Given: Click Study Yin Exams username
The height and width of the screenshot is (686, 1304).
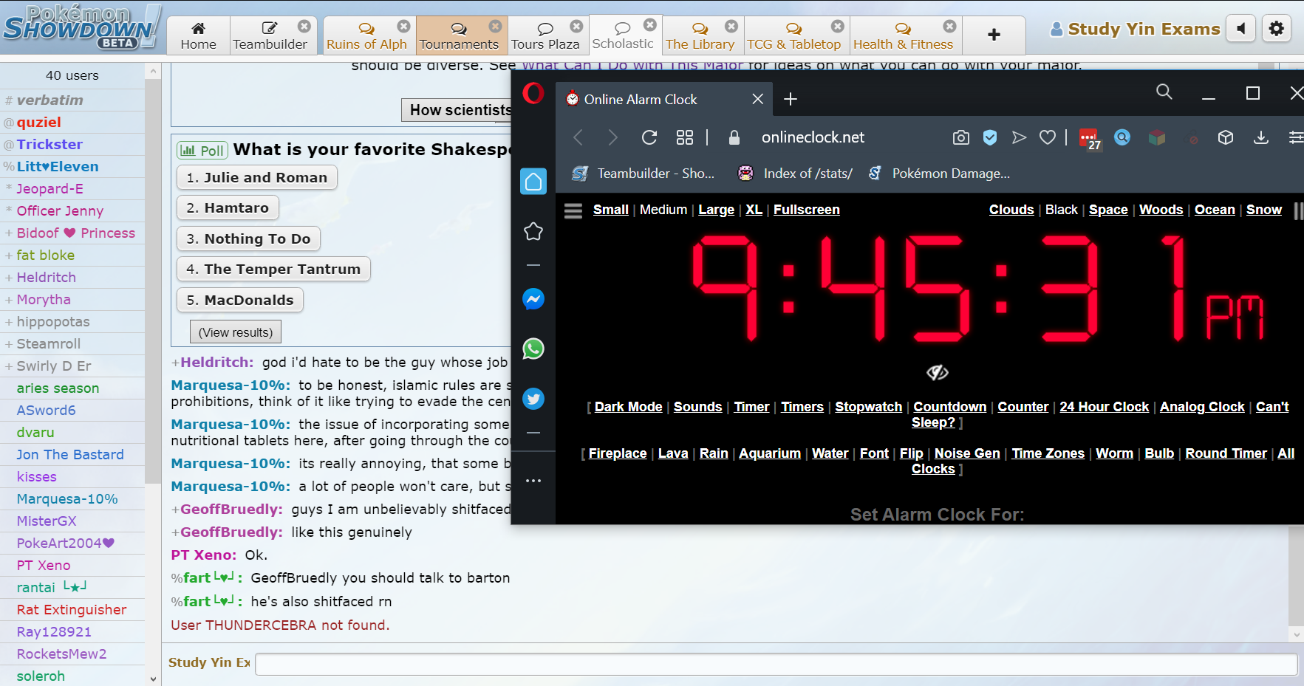Looking at the screenshot, I should (1135, 29).
